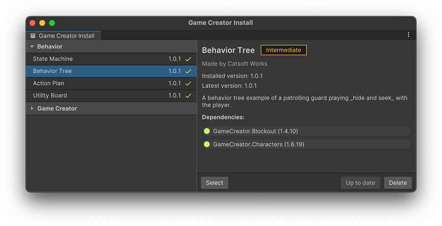The height and width of the screenshot is (226, 442).
Task: Select the Action Plan entry
Action: [x=111, y=84]
